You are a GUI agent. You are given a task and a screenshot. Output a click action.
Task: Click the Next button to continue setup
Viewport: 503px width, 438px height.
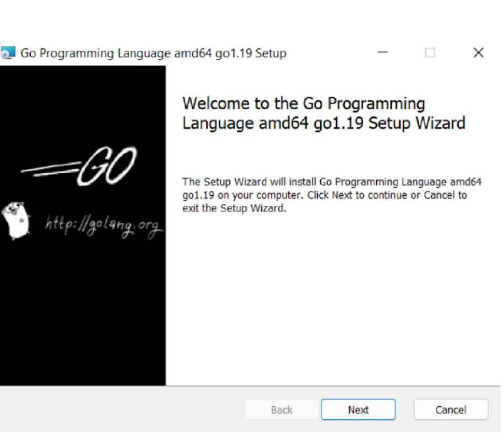[x=358, y=410]
